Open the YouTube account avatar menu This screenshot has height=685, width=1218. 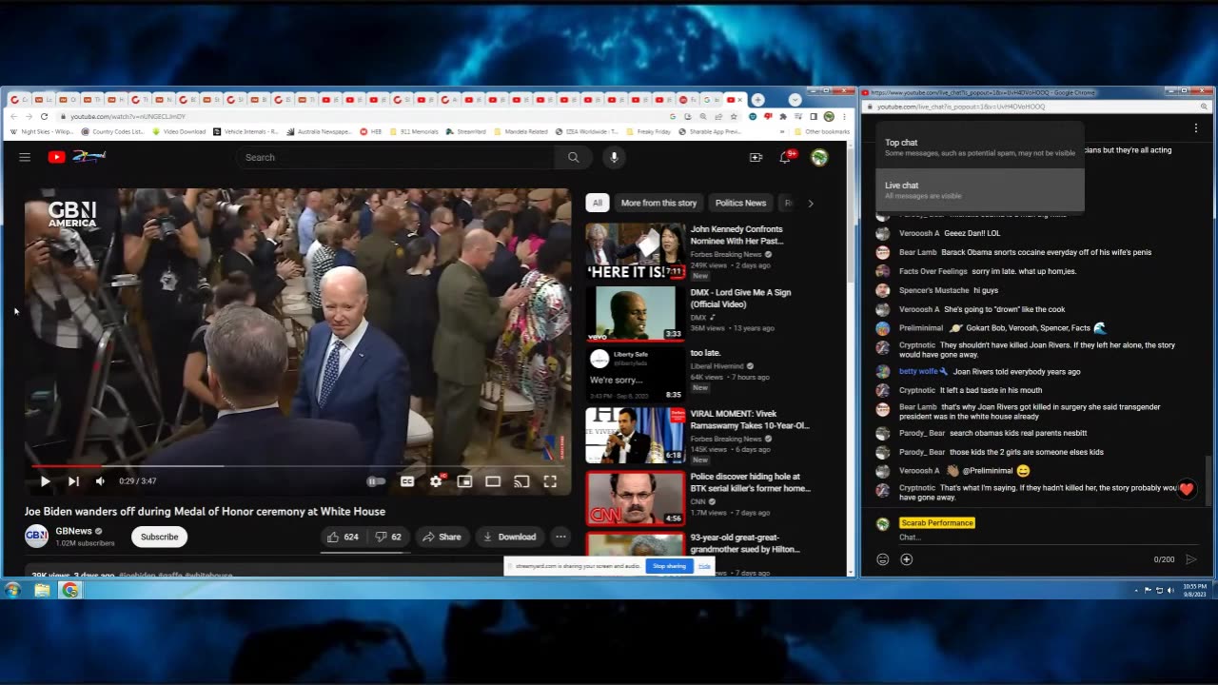(818, 157)
